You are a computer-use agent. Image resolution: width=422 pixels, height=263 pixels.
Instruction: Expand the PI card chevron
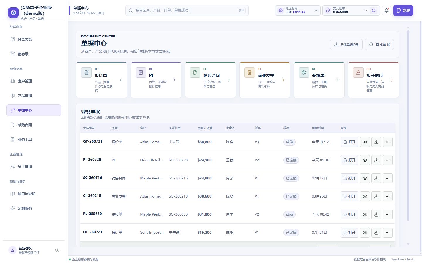175,80
